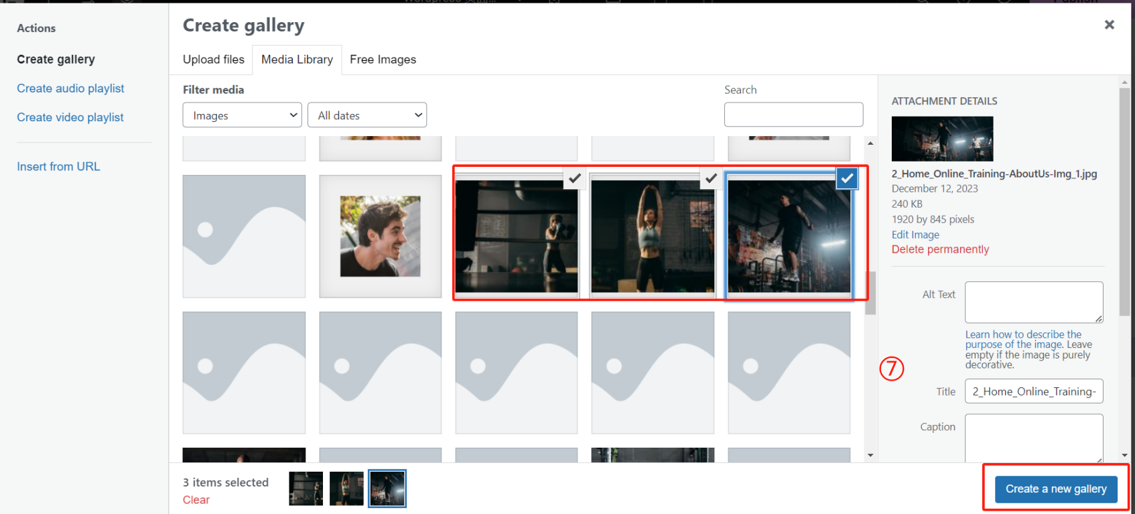
Task: Click the file size '240 KB'
Action: tap(907, 204)
